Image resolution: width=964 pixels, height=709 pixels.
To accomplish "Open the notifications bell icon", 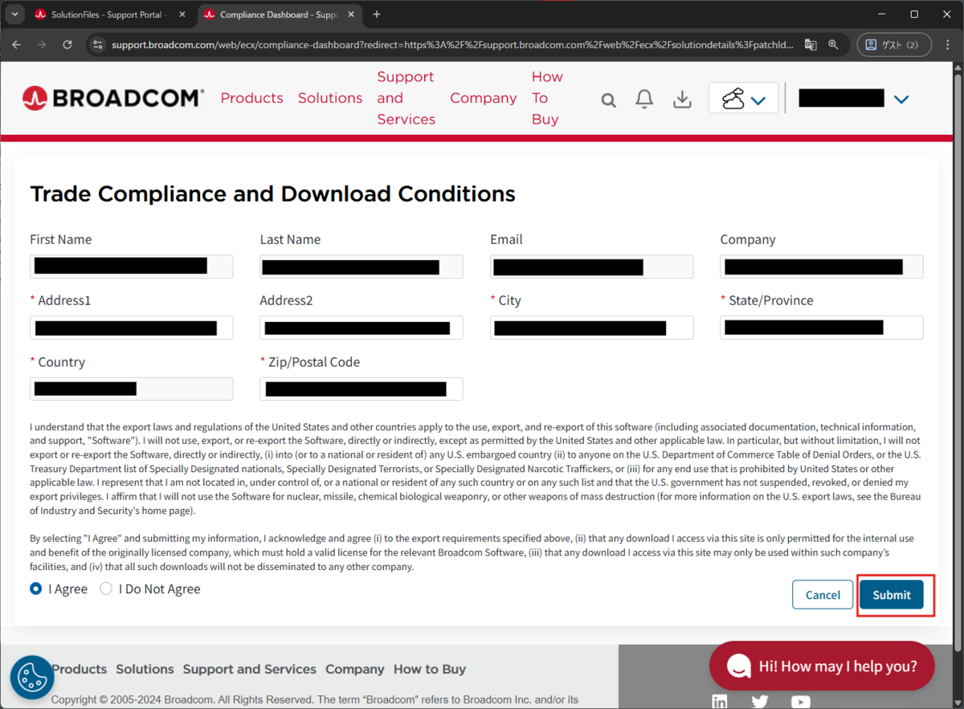I will tap(644, 99).
